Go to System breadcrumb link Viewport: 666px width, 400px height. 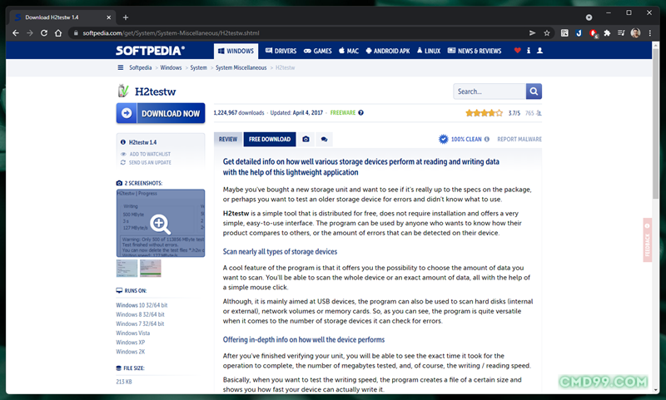coord(198,67)
